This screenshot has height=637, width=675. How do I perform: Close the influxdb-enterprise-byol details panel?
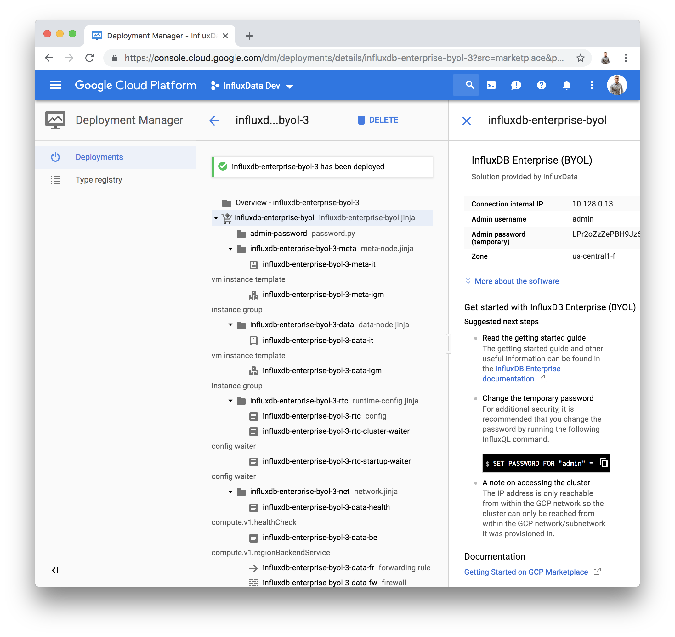coord(466,121)
